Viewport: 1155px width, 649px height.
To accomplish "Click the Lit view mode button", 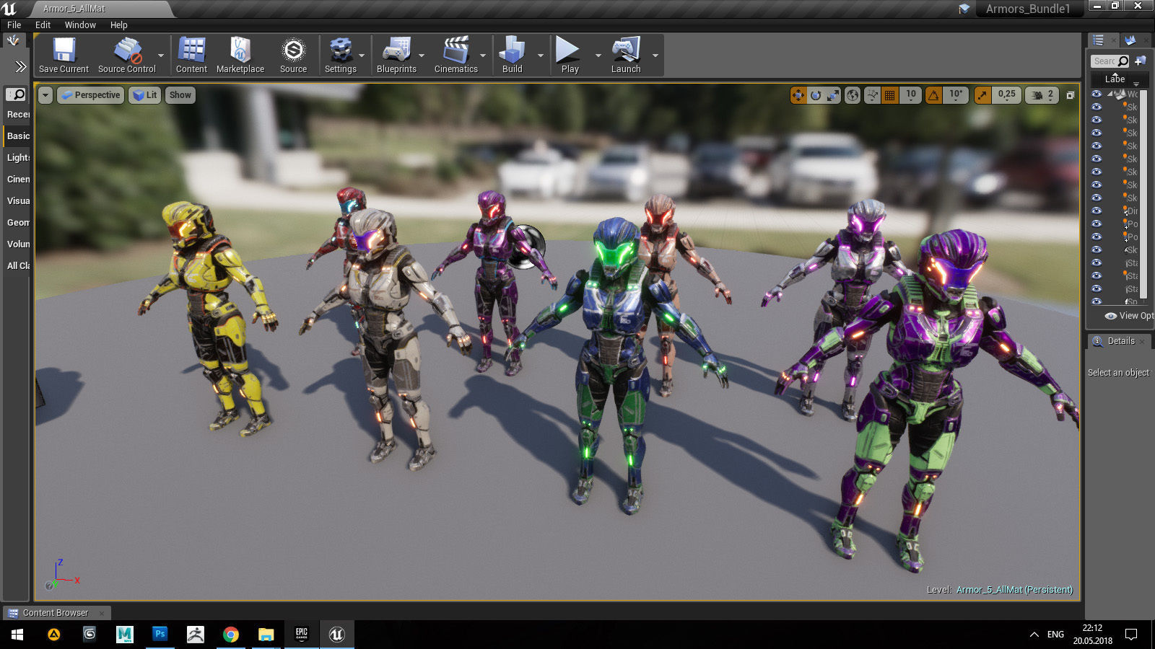I will (x=145, y=95).
